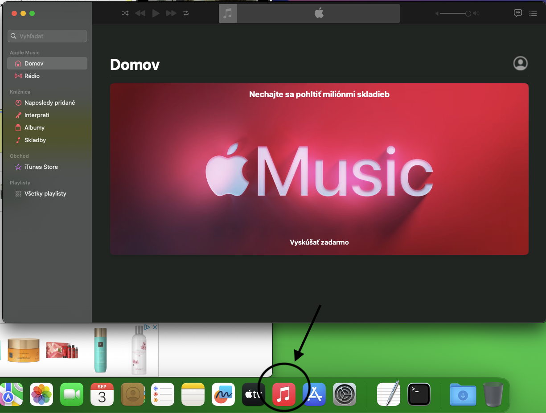Screen dimensions: 546x413
Task: Click the AdChoices icon in browser ad
Action: click(x=147, y=327)
